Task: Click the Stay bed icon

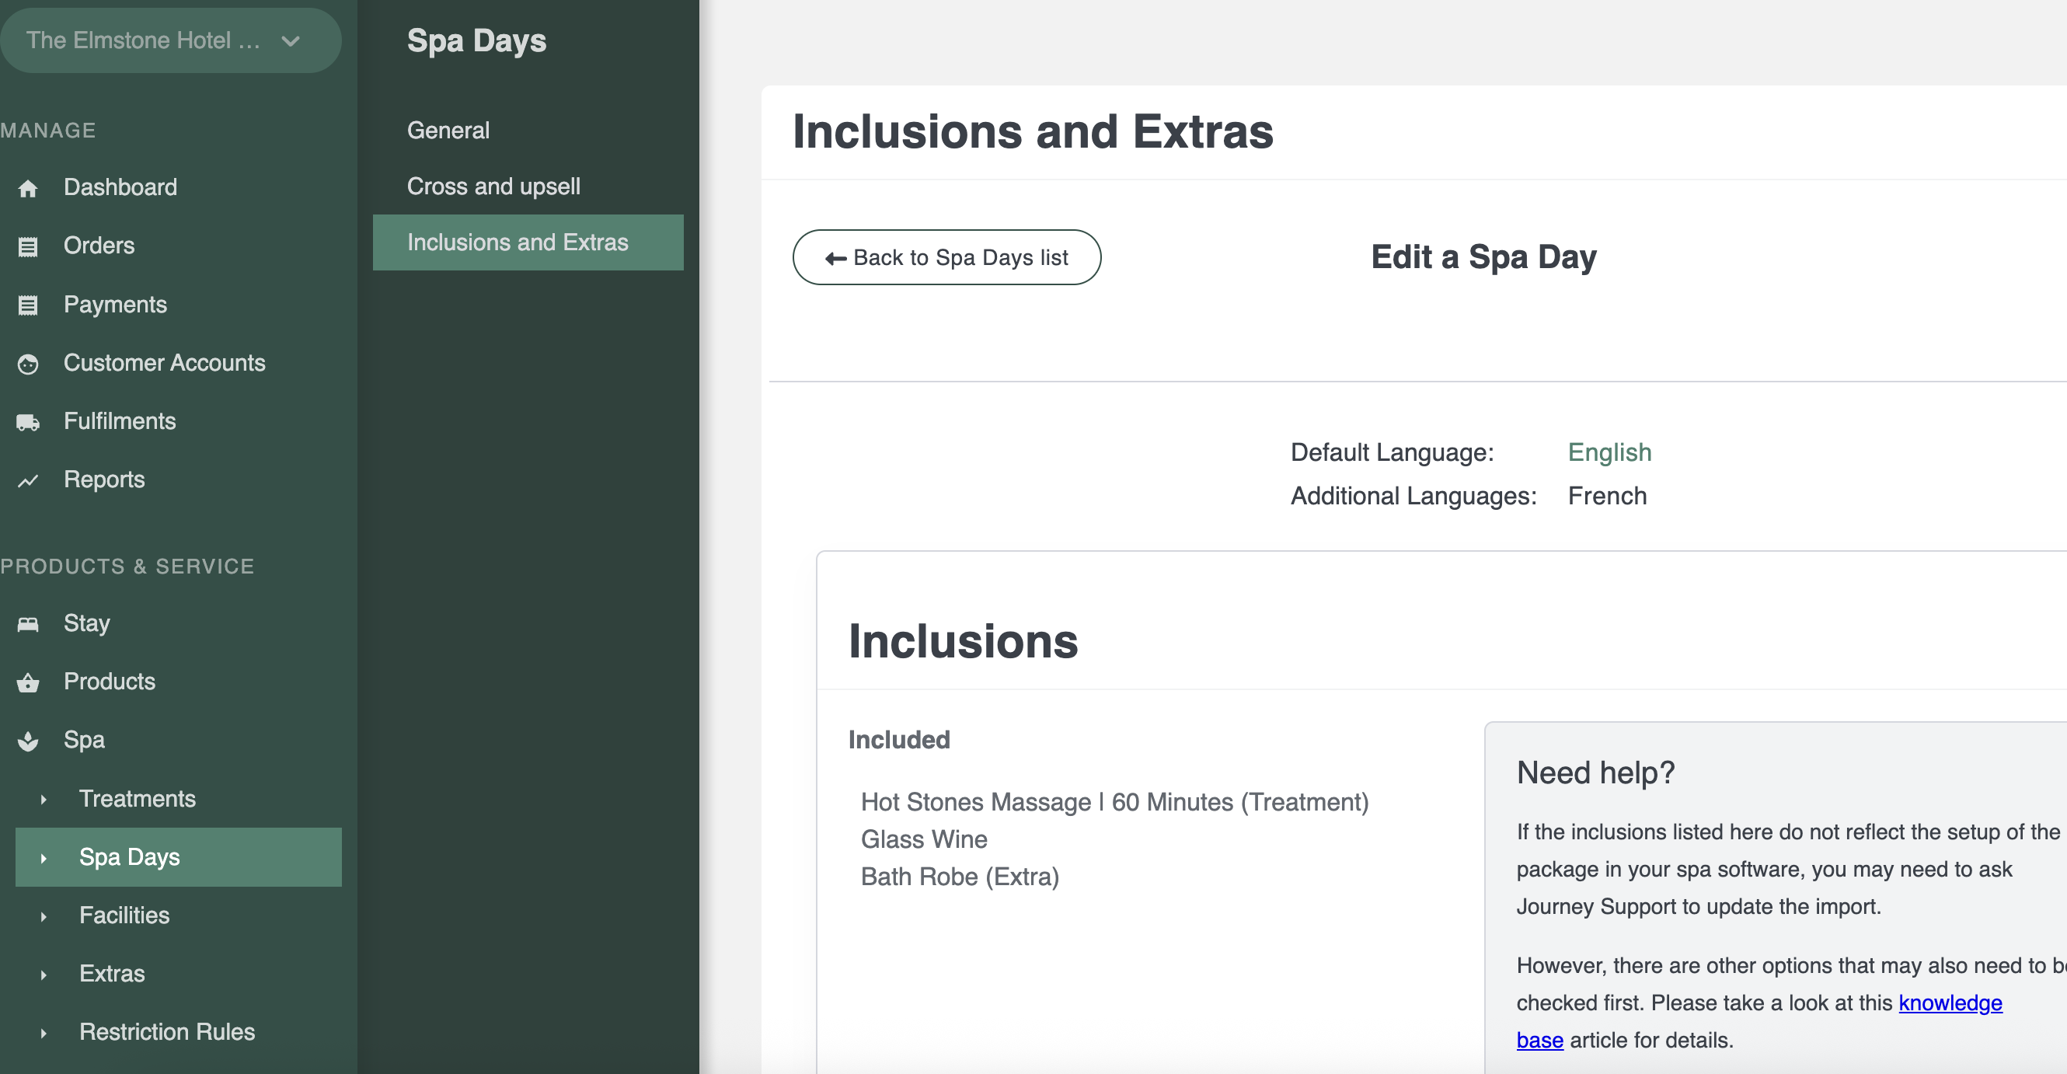Action: pos(28,624)
